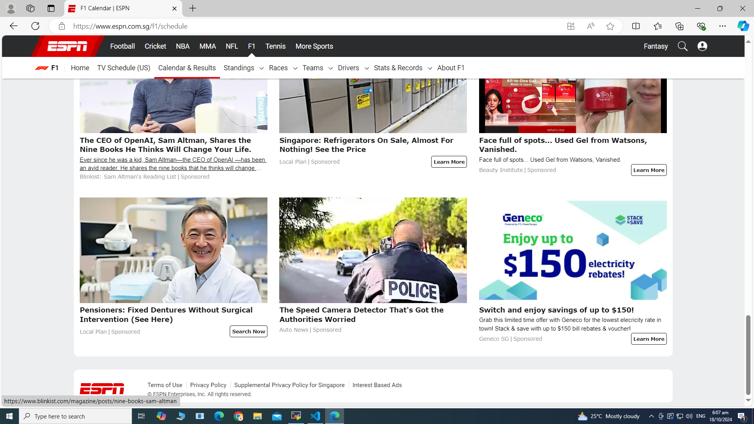Open browser profile avatar icon
Viewport: 754px width, 424px height.
click(11, 8)
